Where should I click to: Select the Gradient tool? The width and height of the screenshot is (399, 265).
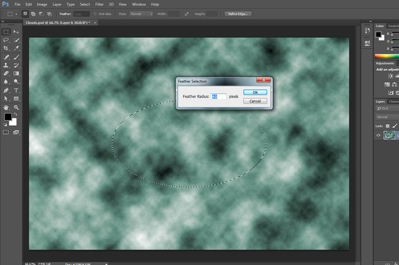16,73
